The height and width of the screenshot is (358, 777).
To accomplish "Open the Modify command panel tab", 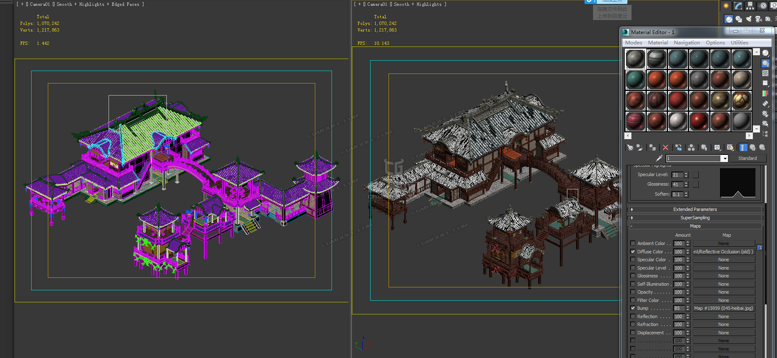I will point(738,6).
